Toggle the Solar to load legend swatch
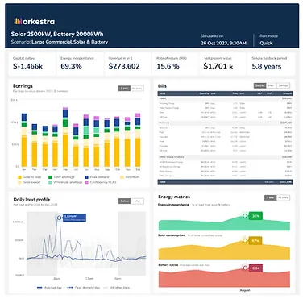The height and width of the screenshot is (299, 303). pos(19,177)
